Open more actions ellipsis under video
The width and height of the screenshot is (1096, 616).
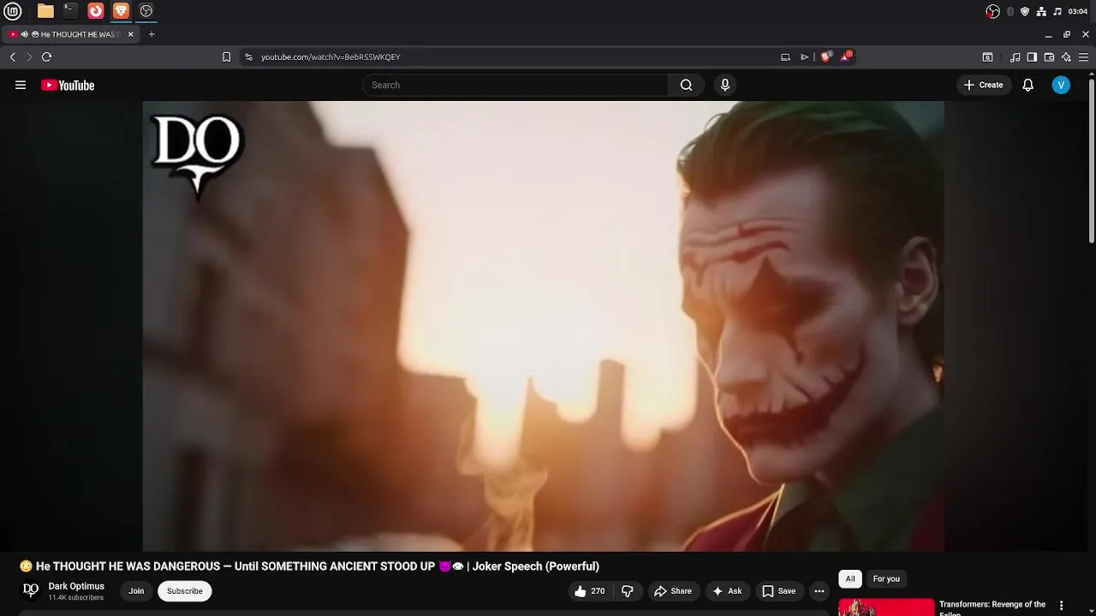pos(819,591)
